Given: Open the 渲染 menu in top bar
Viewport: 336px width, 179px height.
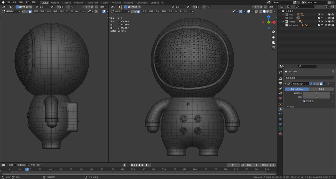Looking at the screenshot, I should (x=21, y=2).
